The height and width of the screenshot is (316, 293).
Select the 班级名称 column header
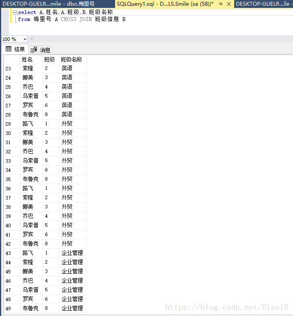(x=72, y=59)
